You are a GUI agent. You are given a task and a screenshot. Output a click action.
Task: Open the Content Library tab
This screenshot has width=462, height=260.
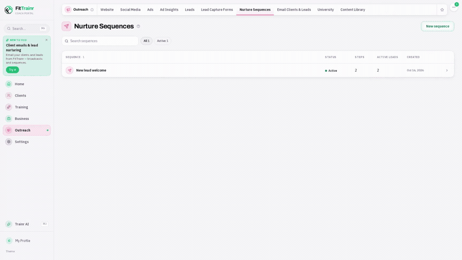[353, 10]
